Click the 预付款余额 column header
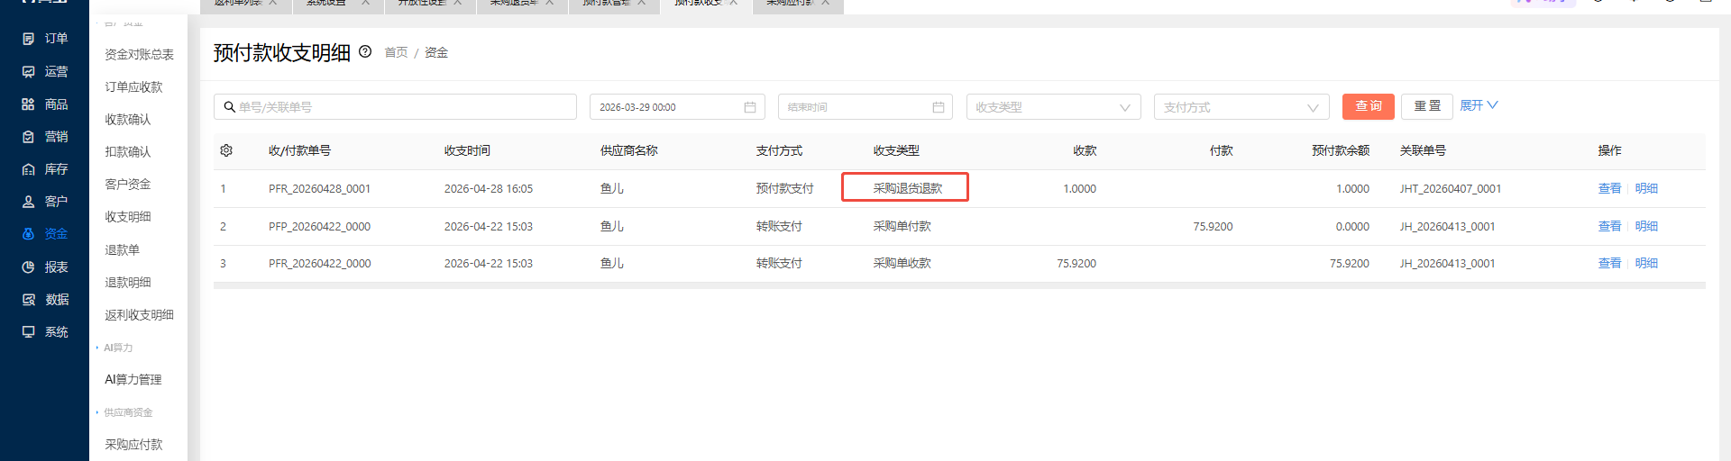1731x461 pixels. tap(1341, 150)
